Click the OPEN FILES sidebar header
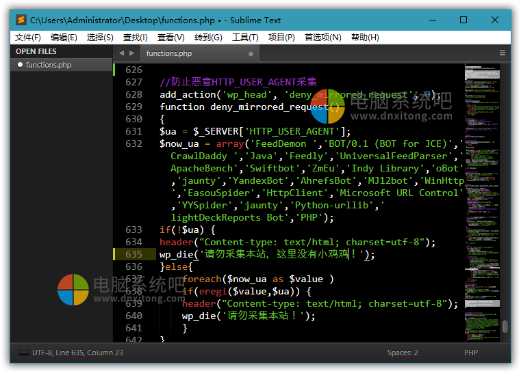This screenshot has height=373, width=521. tap(36, 51)
